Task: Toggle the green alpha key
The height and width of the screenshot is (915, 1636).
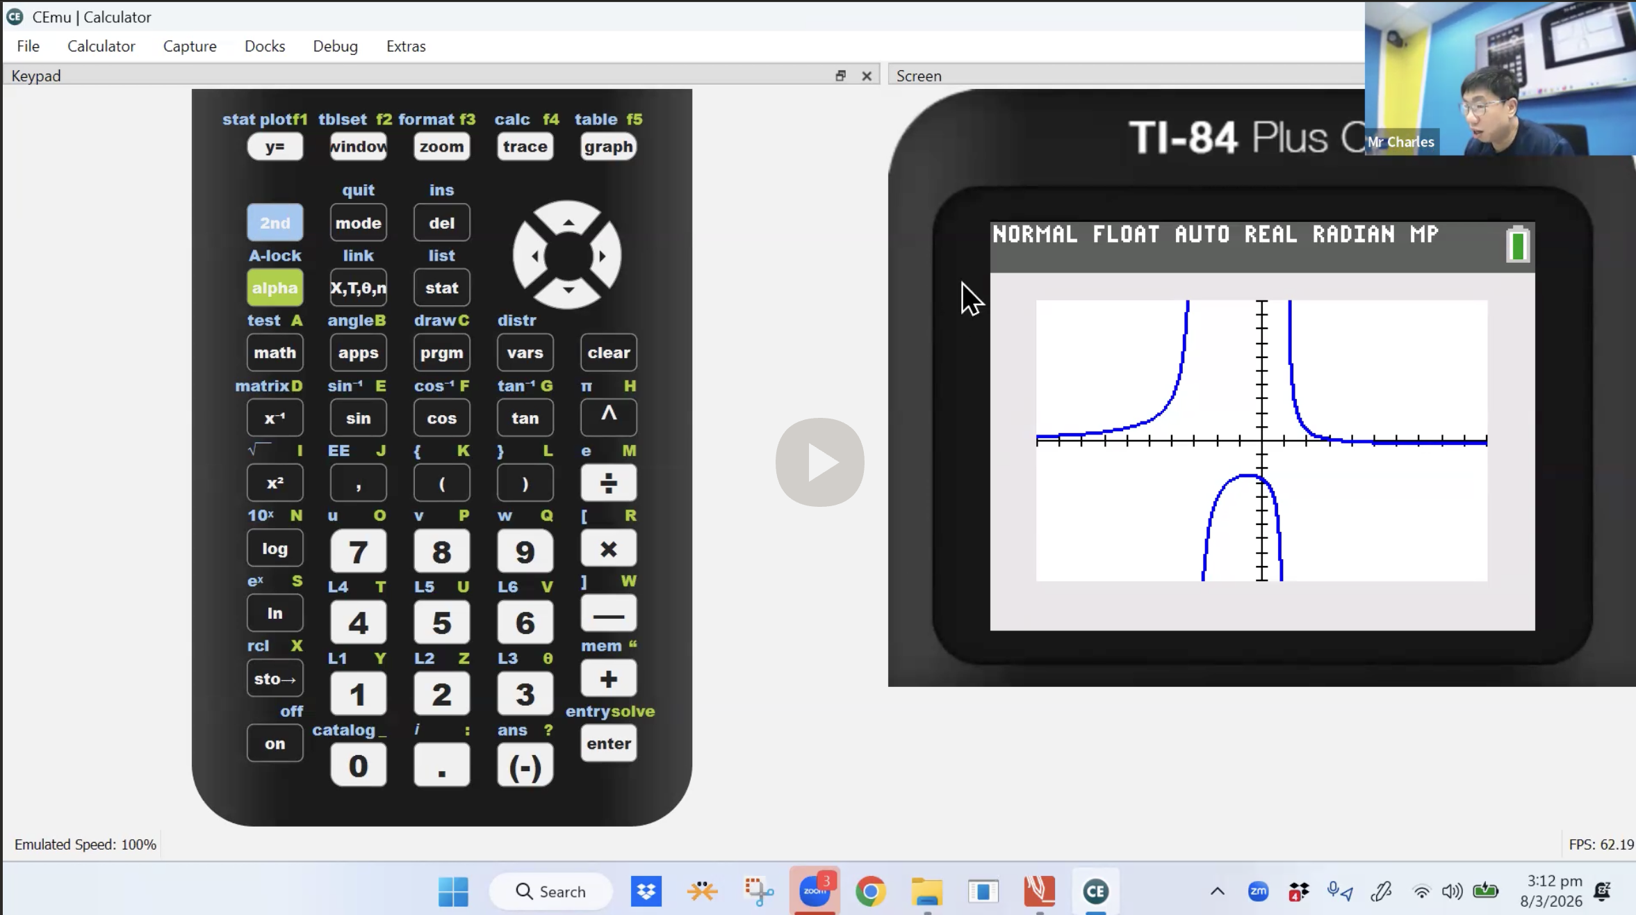Action: pos(275,288)
